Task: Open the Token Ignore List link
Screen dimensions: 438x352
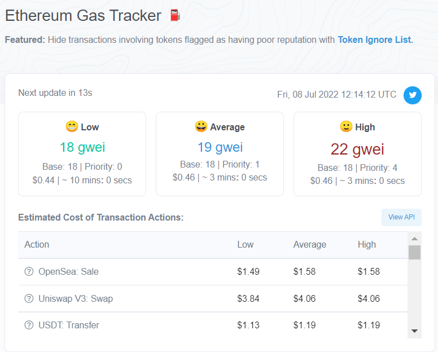Action: point(375,40)
